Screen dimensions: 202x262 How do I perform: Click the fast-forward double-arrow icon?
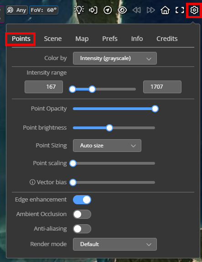(151, 10)
